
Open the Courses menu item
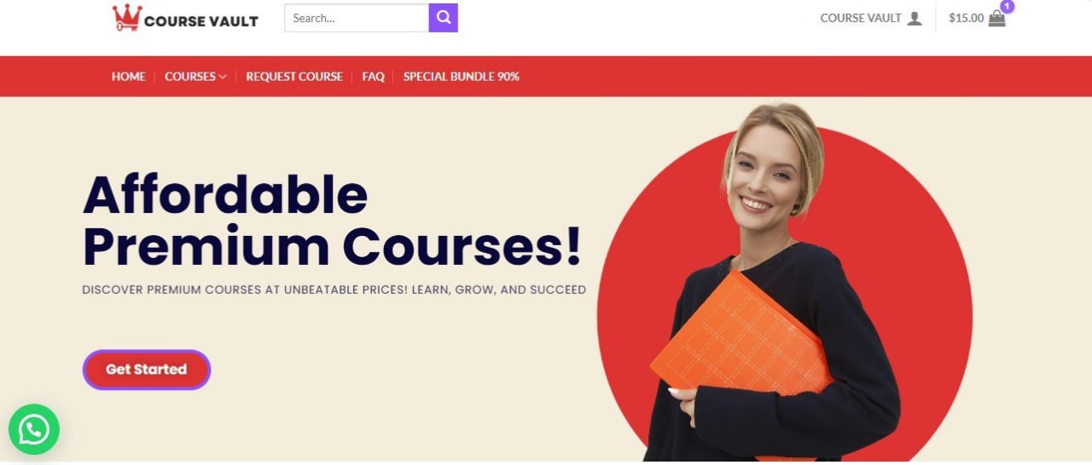[190, 77]
